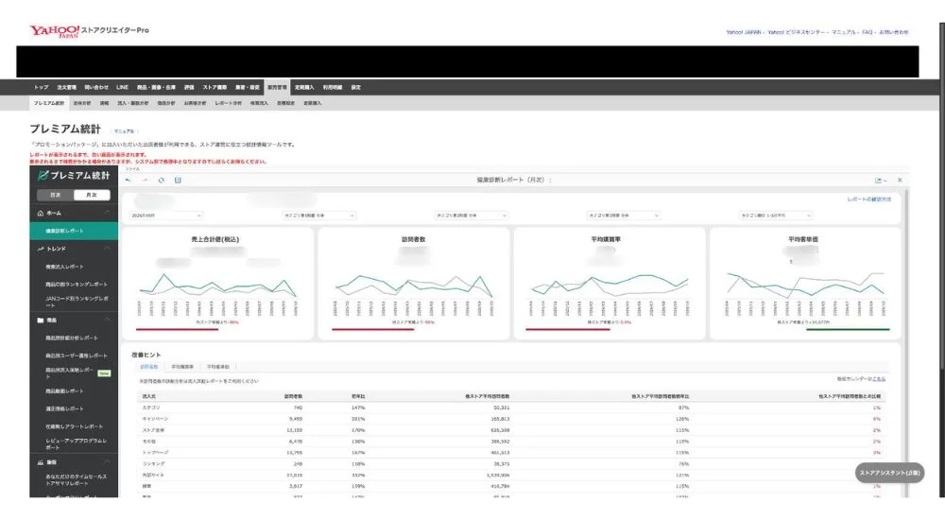Viewport: 945px width, 520px height.
Task: Open ストア構築 in main navigation
Action: click(x=215, y=88)
